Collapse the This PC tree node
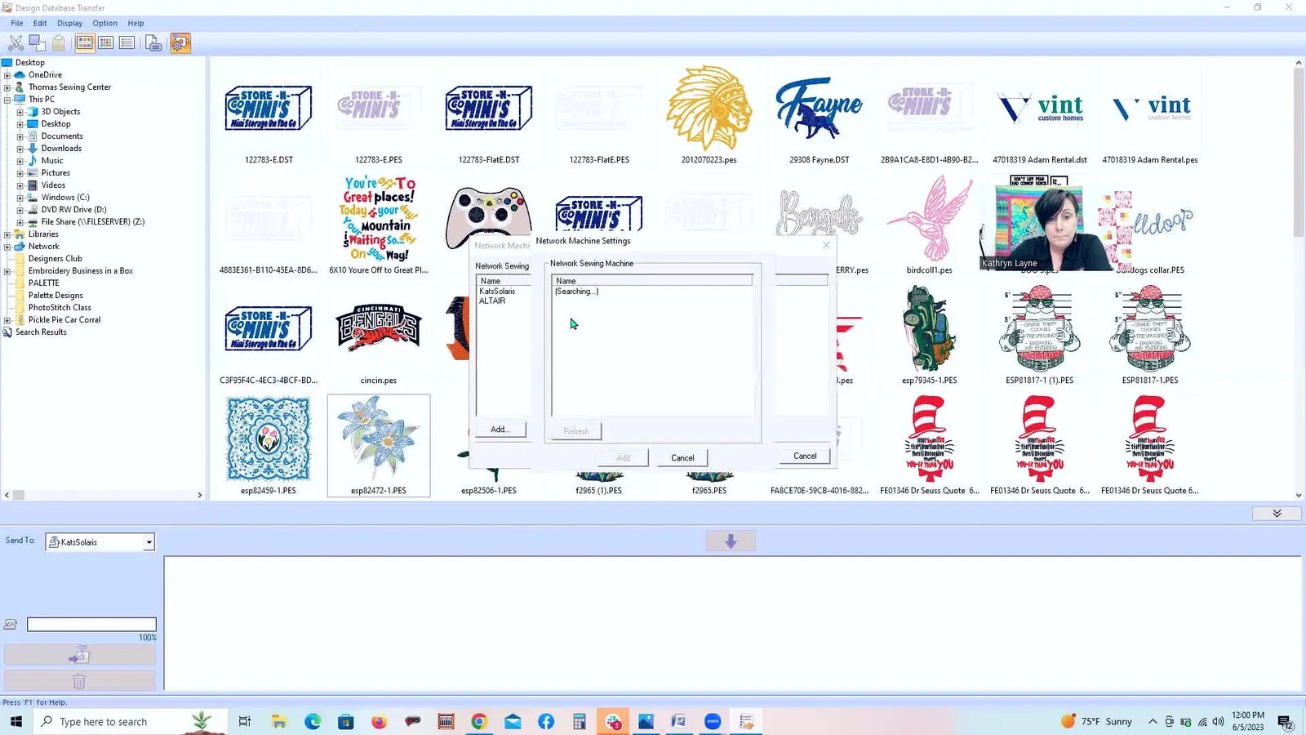This screenshot has width=1306, height=735. pos(7,100)
